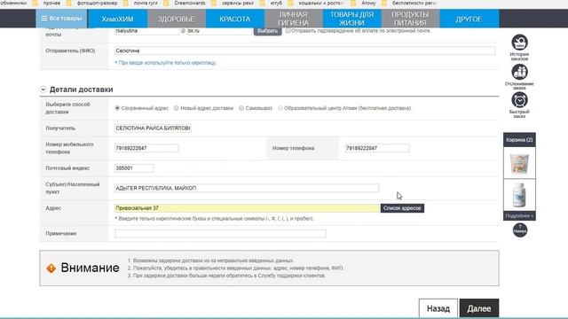The width and height of the screenshot is (568, 319).
Task: Focus the Номер телефона field
Action: (x=376, y=148)
